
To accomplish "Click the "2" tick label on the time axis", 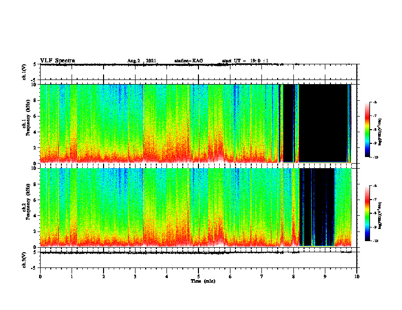I will (x=104, y=277).
